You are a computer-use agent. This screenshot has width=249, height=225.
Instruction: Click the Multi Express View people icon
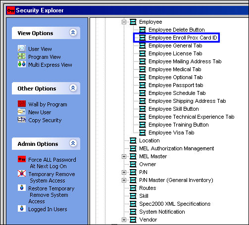coord(22,64)
